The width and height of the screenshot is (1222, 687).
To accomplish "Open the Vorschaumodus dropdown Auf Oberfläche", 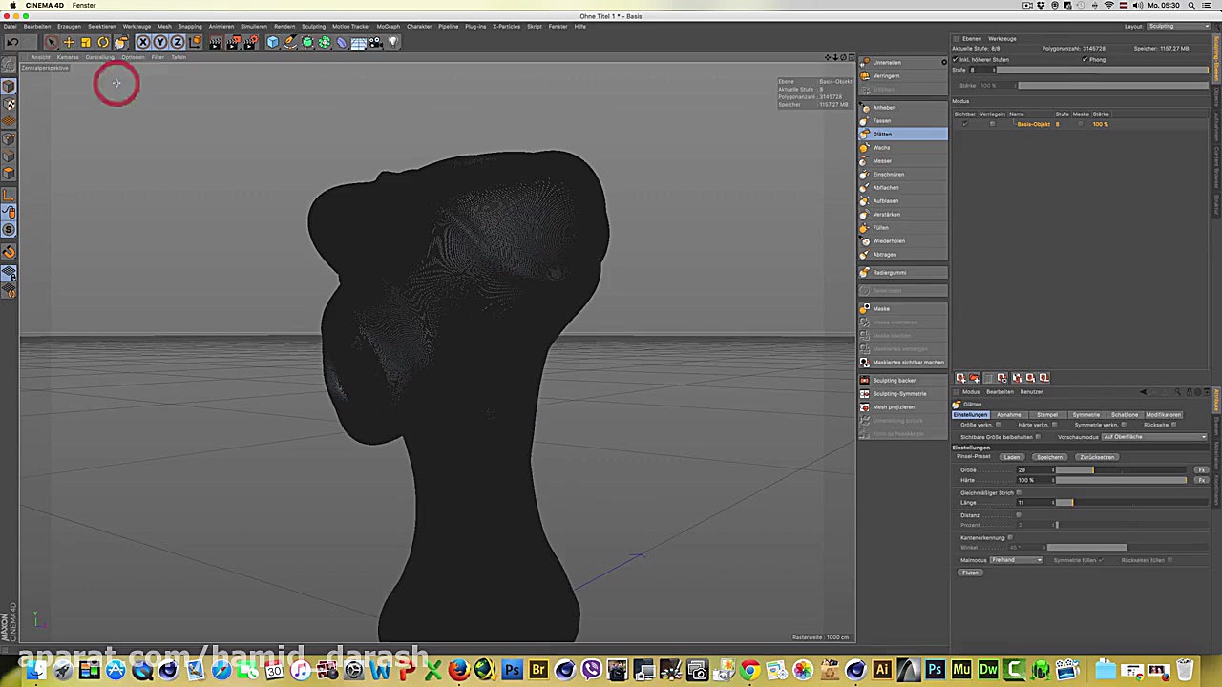I will [x=1153, y=436].
